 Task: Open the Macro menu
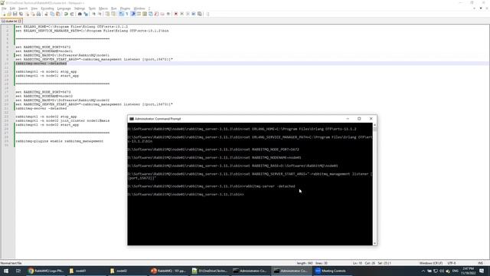pos(103,8)
